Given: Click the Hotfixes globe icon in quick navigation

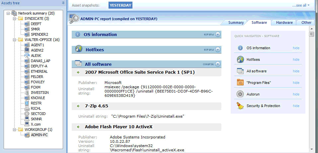Looking at the screenshot, I should coord(240,59).
